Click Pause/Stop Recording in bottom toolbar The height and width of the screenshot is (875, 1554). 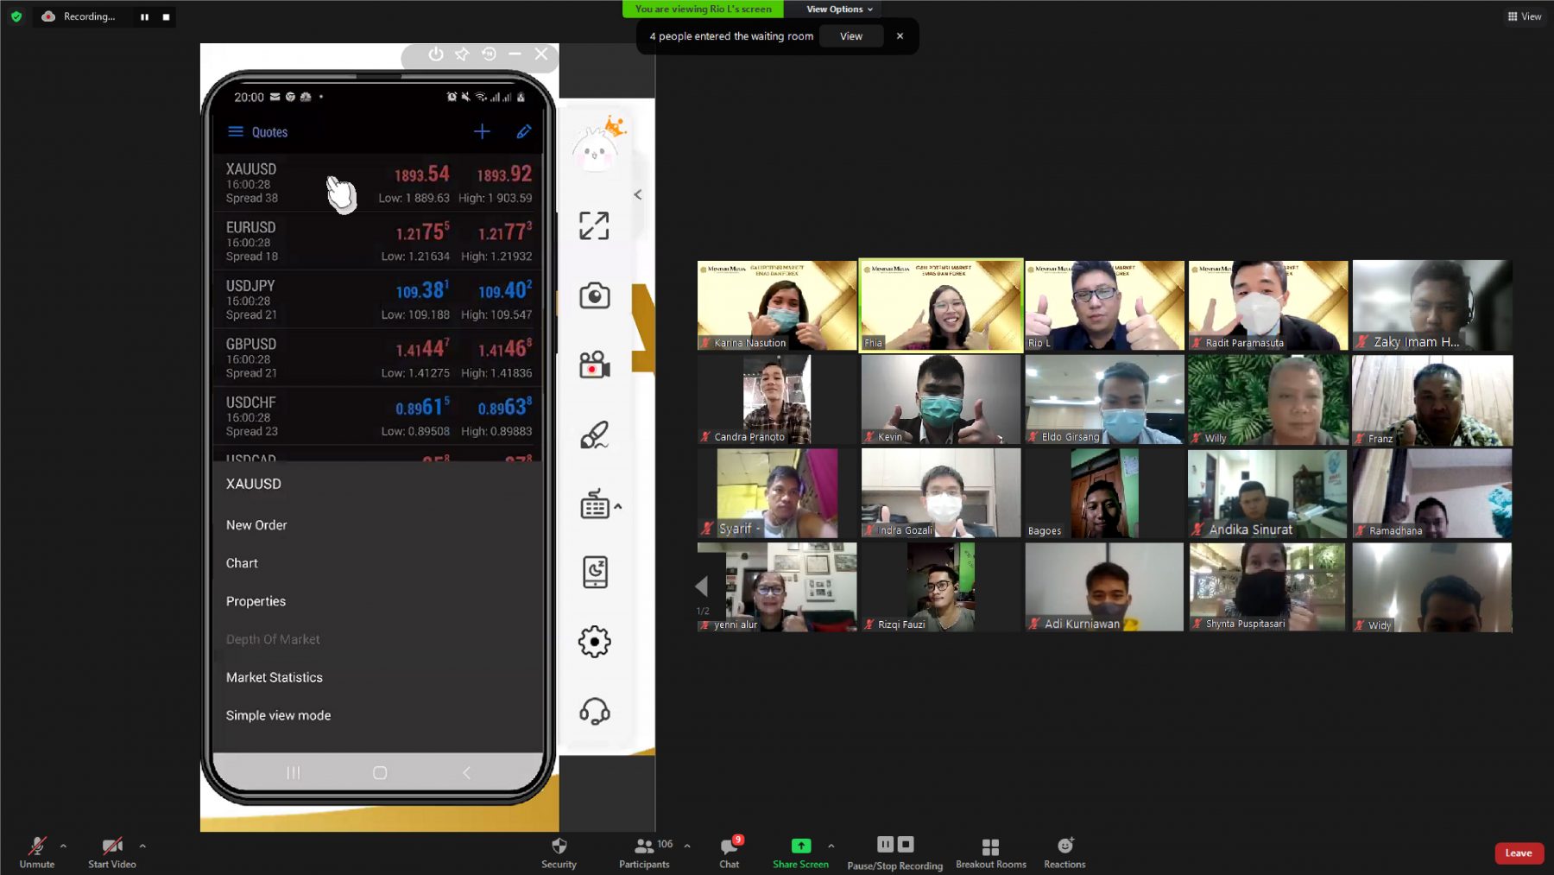(x=894, y=853)
